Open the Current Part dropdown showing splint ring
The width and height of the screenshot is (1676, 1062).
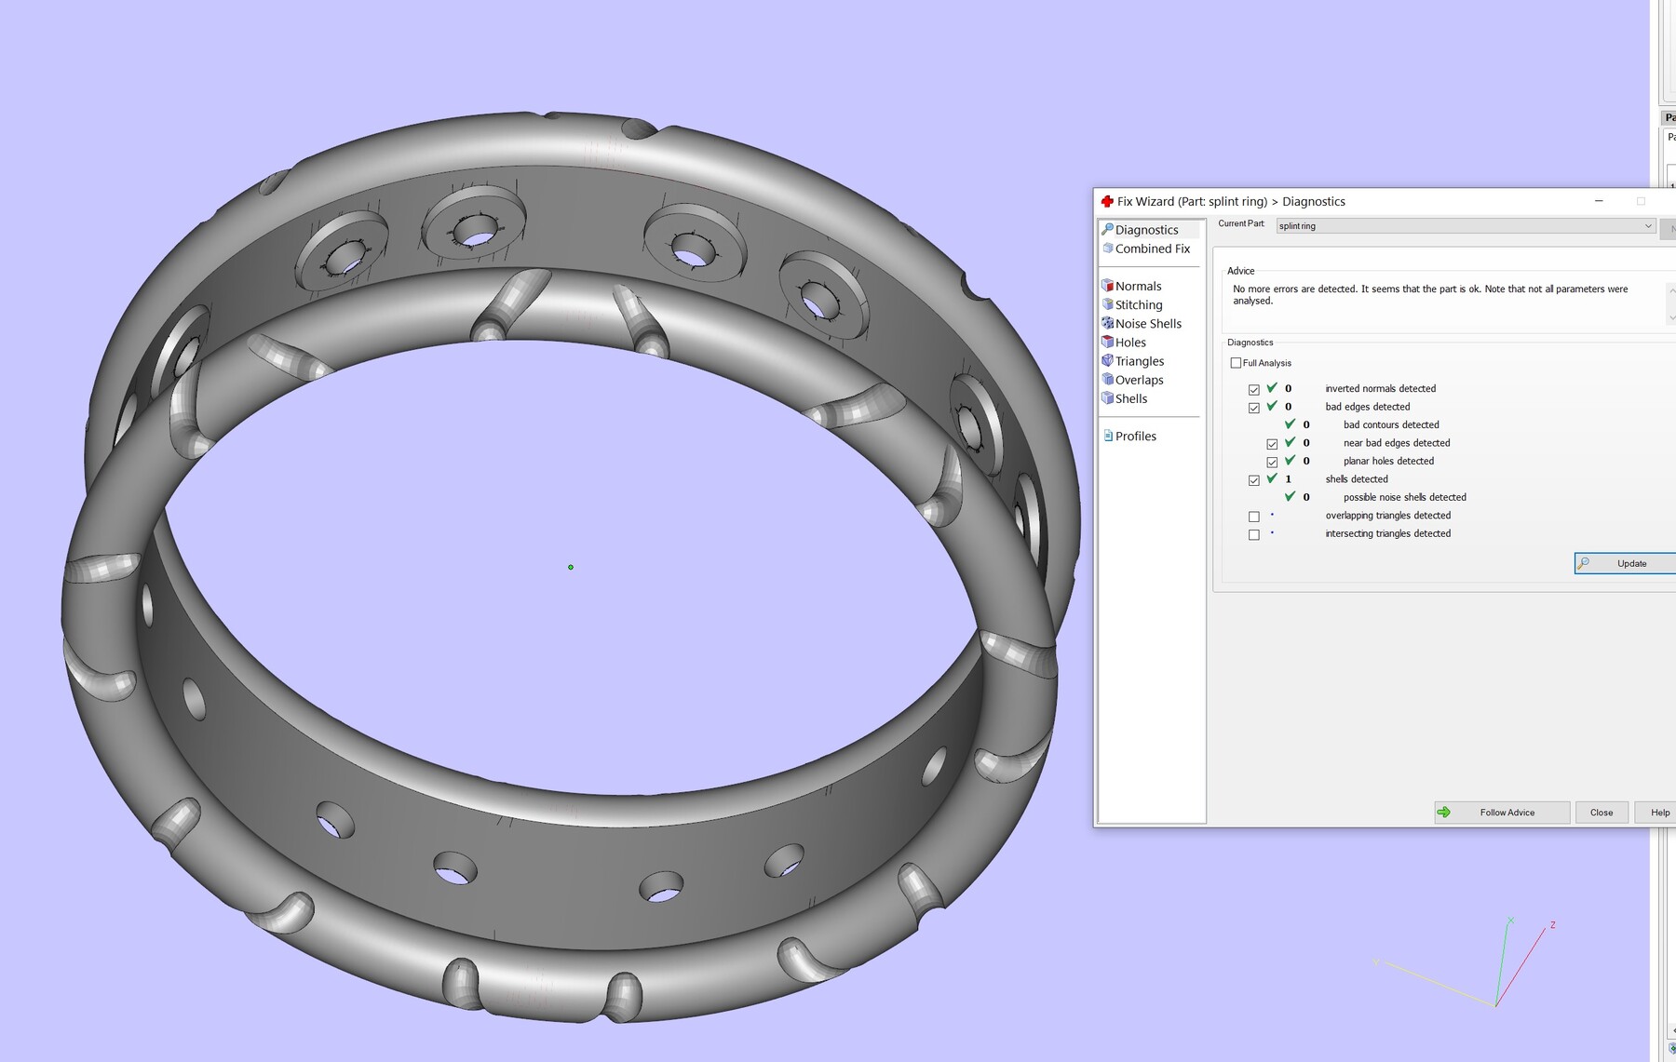(x=1466, y=226)
